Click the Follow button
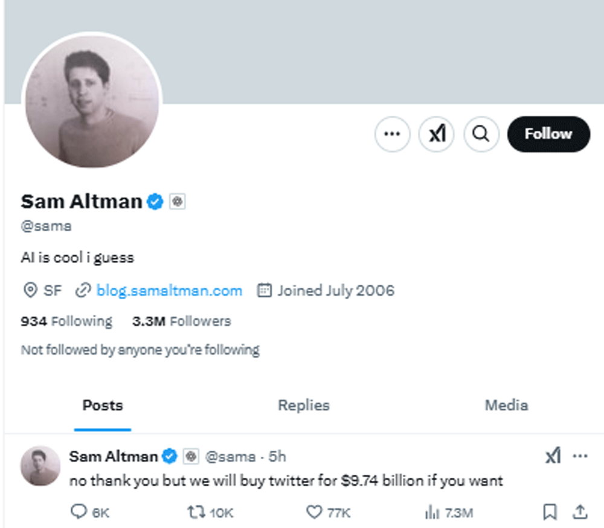This screenshot has height=528, width=604. [548, 134]
